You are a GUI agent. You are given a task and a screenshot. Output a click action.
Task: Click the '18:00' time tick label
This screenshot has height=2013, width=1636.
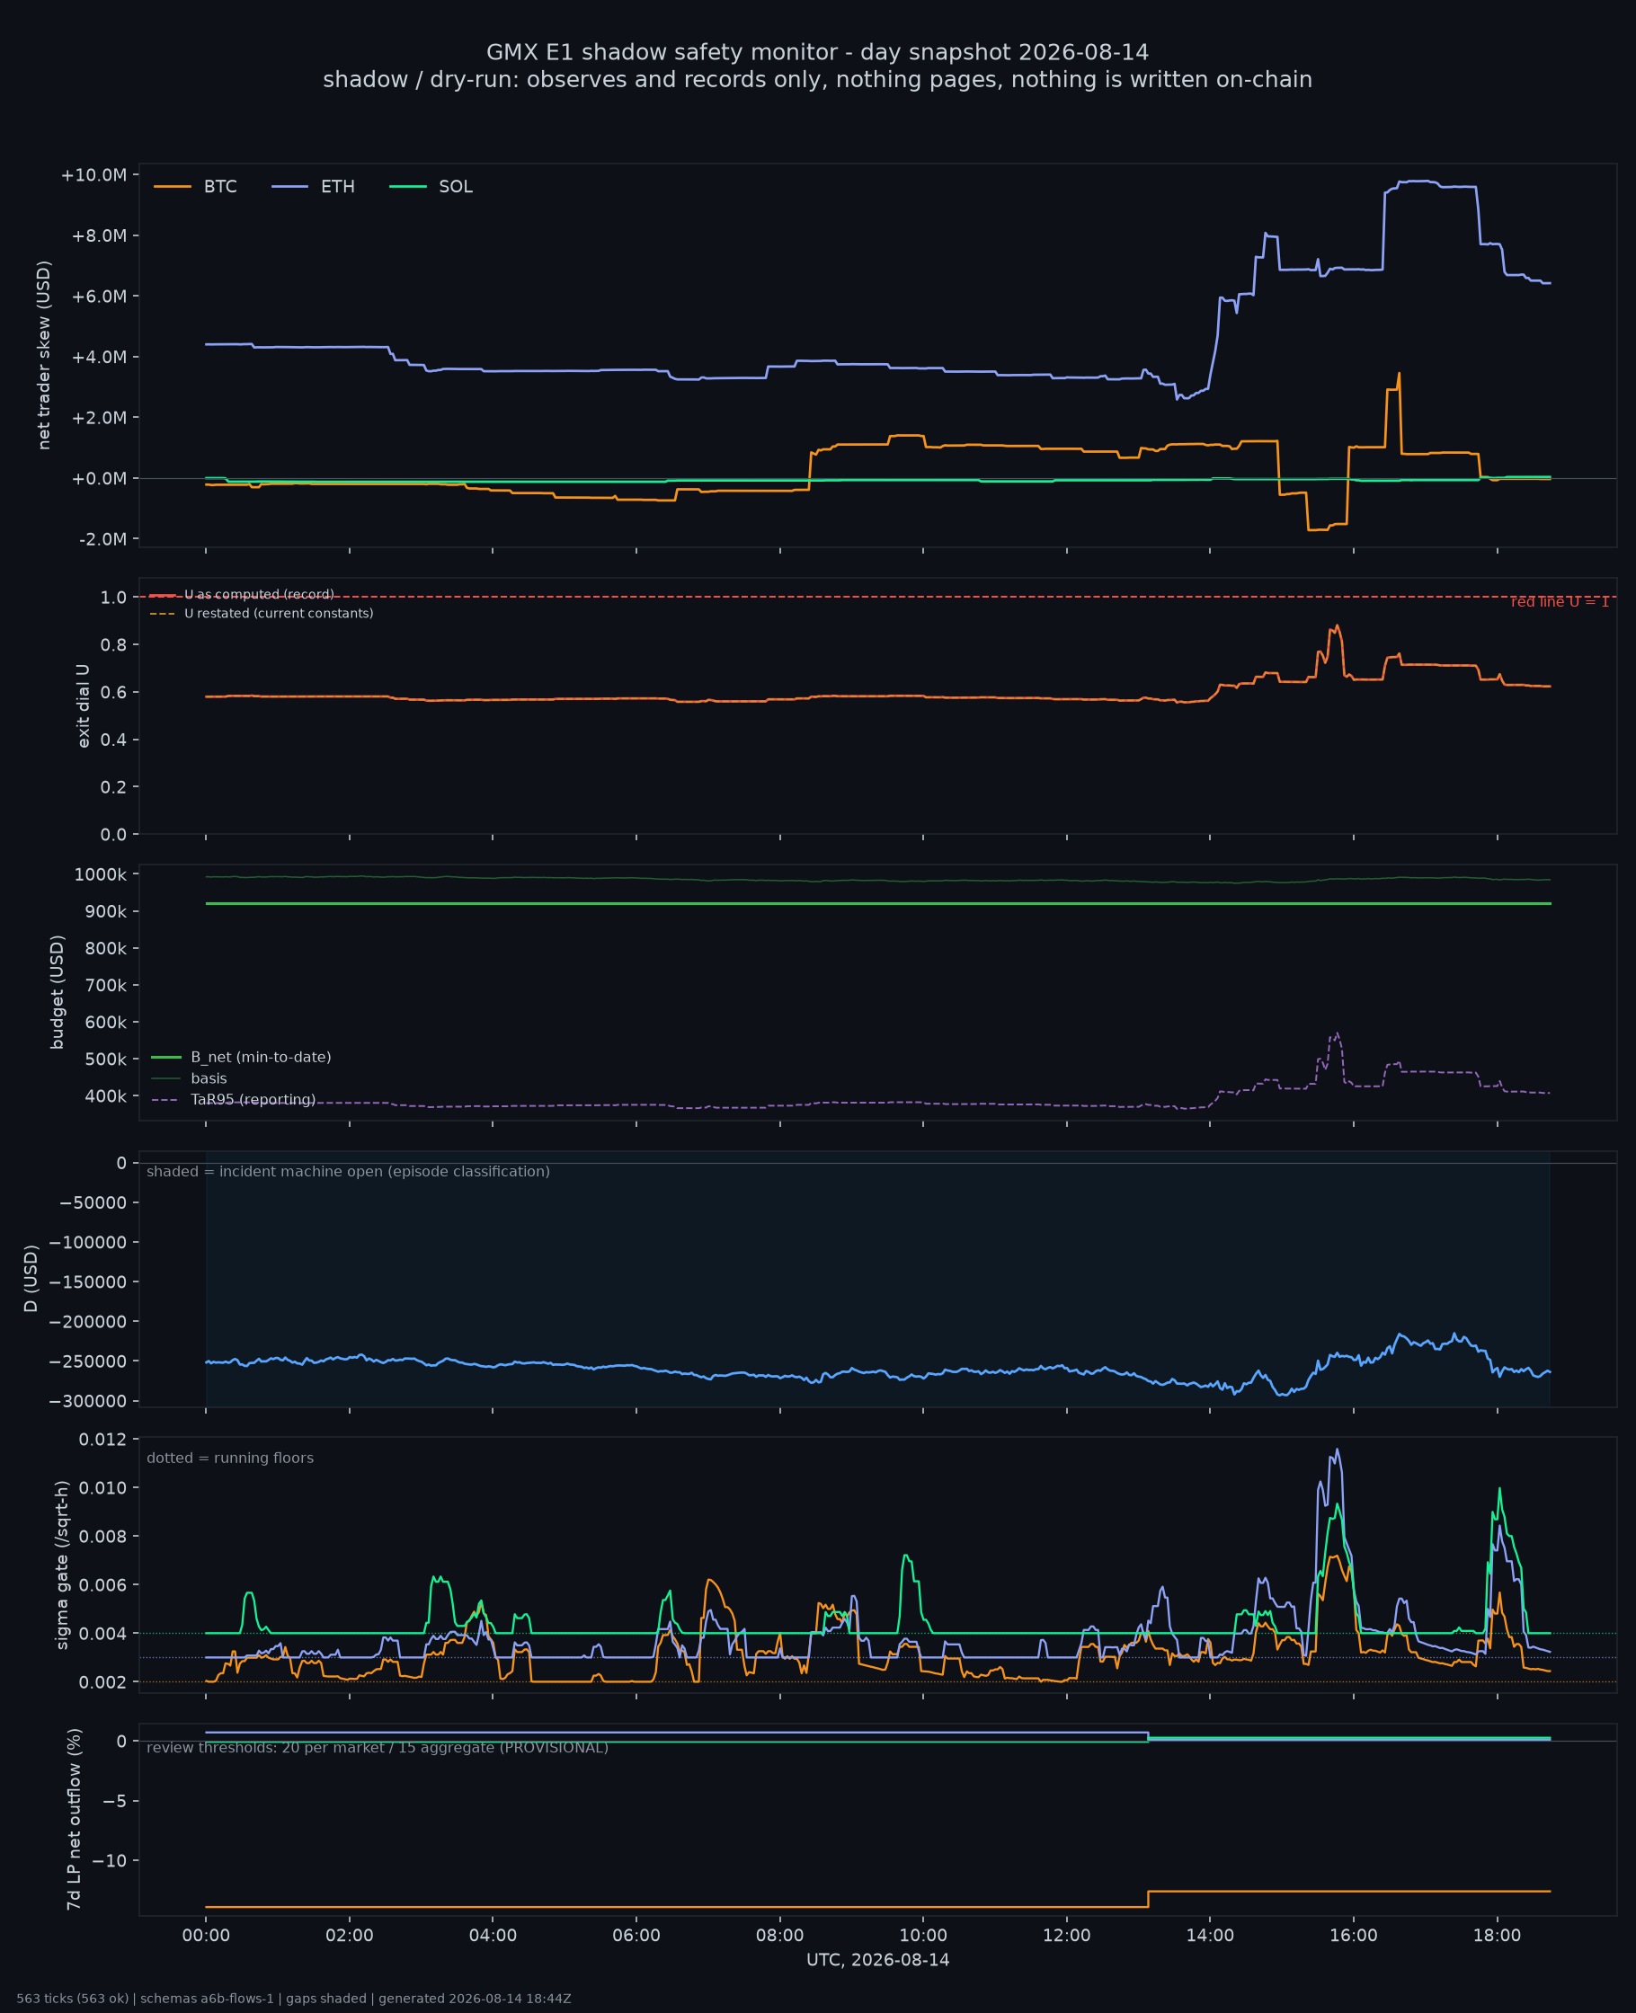[1497, 1936]
